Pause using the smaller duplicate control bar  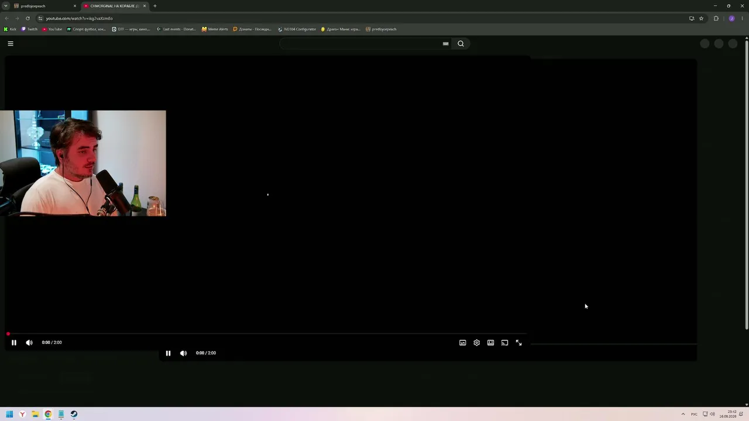click(168, 353)
